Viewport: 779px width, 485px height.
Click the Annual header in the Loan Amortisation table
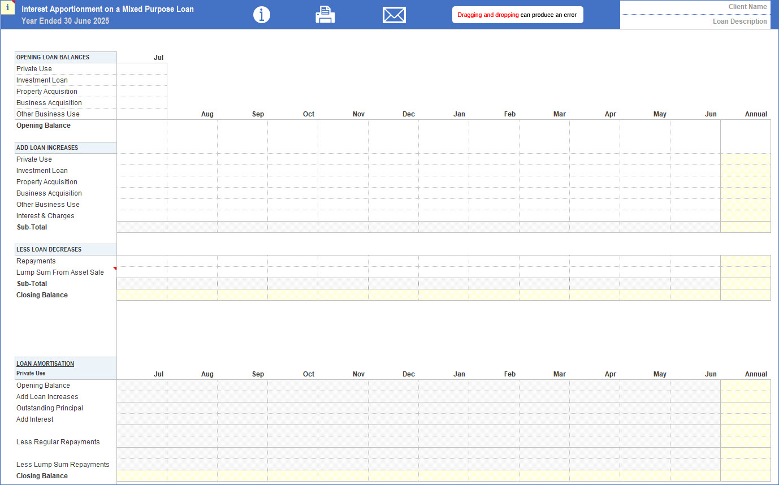tap(756, 374)
